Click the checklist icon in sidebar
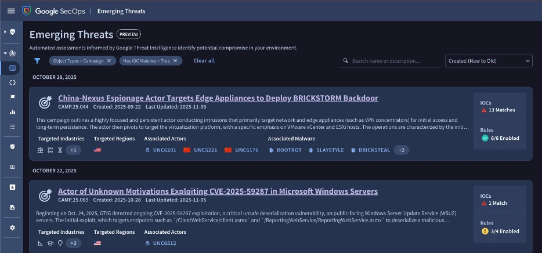The width and height of the screenshot is (542, 253). 12,126
